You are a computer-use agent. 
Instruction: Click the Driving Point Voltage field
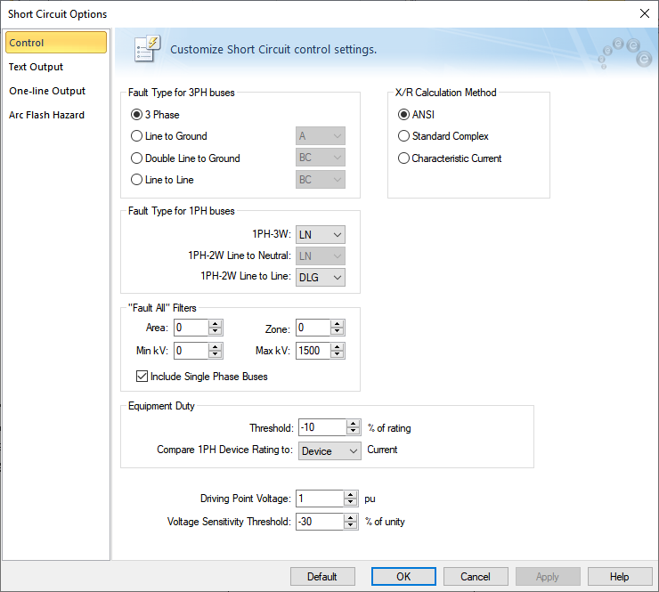click(x=320, y=499)
